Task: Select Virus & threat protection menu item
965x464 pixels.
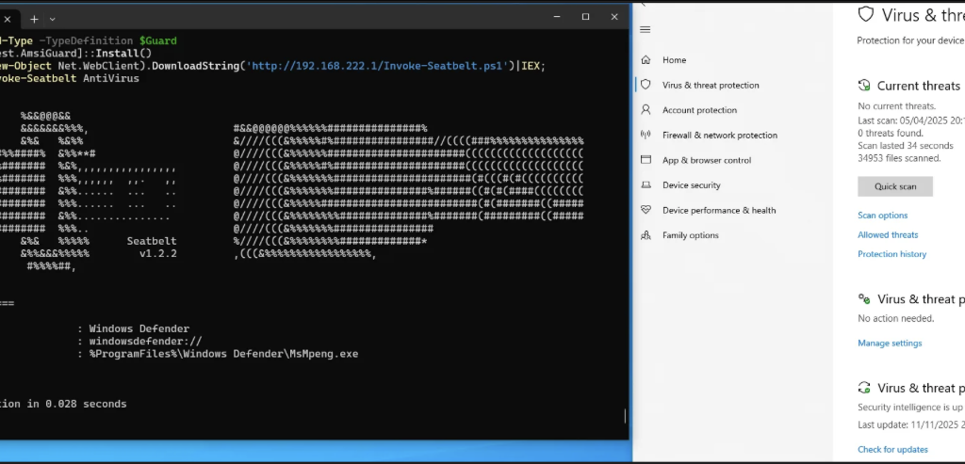Action: pyautogui.click(x=711, y=85)
